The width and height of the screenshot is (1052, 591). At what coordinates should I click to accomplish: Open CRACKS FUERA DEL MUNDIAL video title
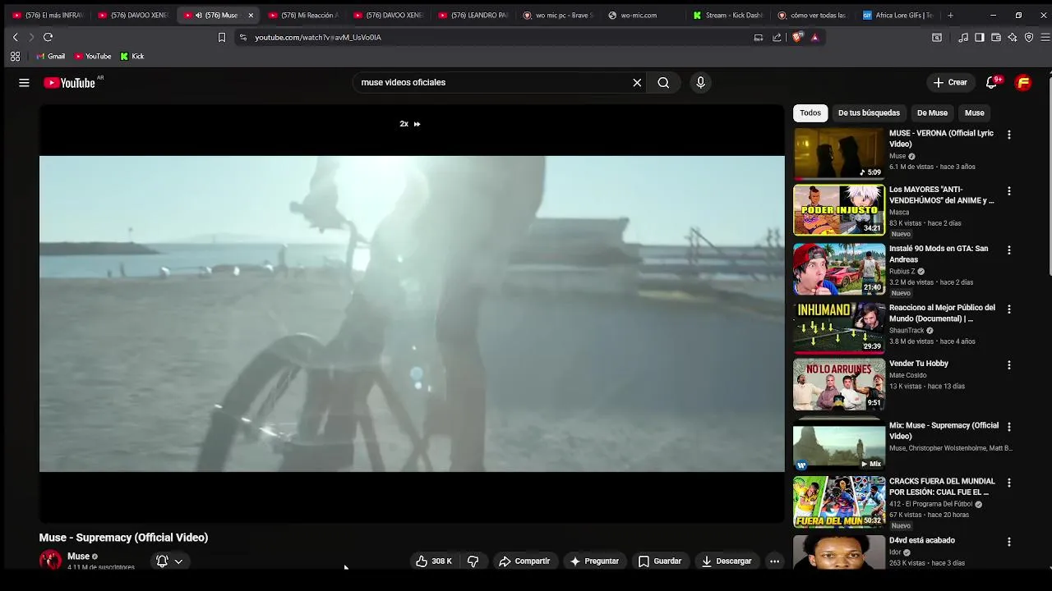tap(942, 487)
